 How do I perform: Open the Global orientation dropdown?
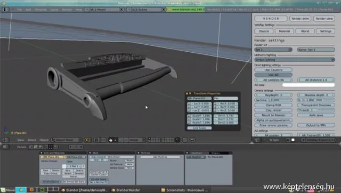click(x=136, y=140)
